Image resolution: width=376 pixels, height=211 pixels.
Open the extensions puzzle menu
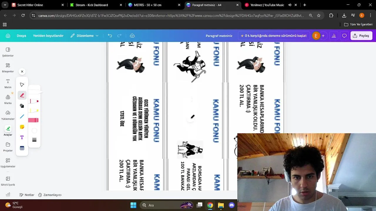tap(331, 16)
